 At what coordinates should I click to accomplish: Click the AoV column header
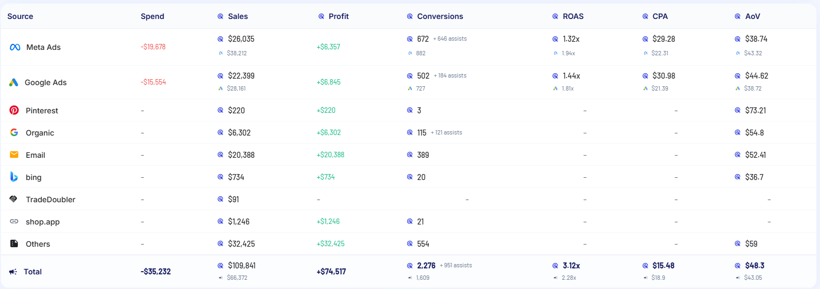point(752,16)
